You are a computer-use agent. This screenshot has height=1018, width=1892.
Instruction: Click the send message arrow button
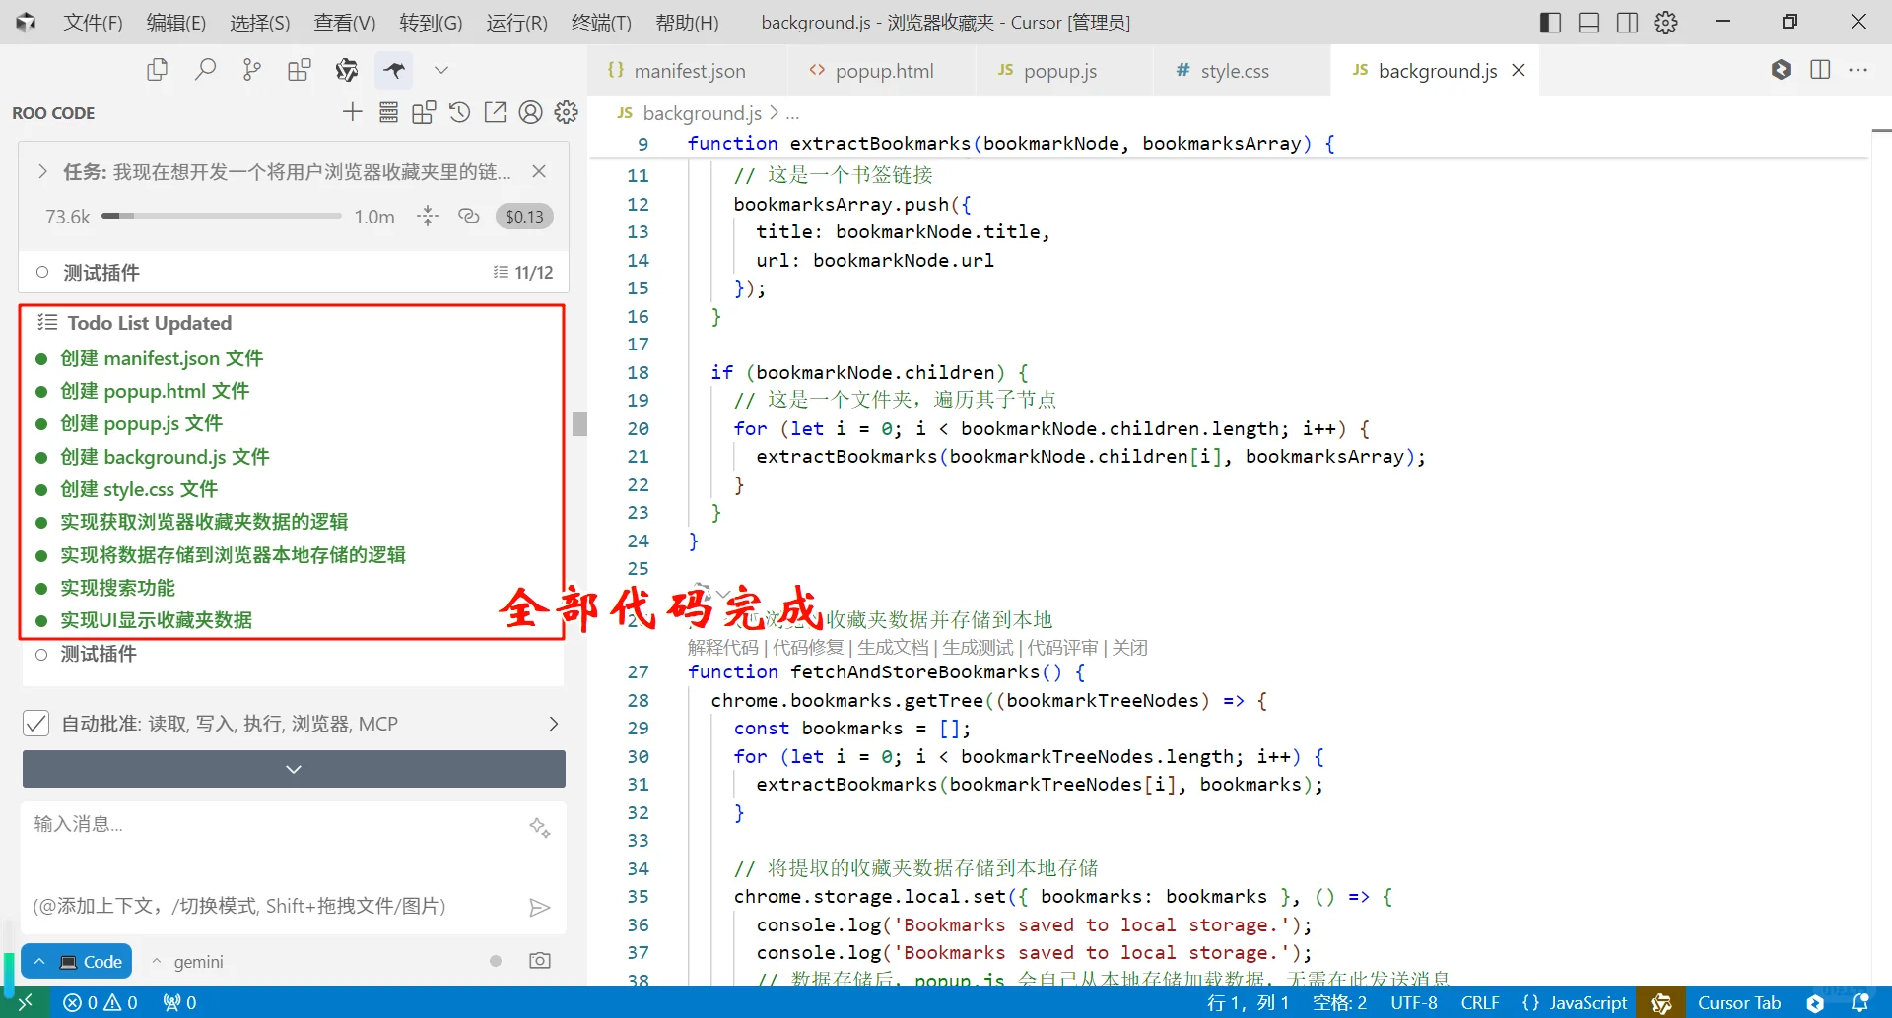pyautogui.click(x=540, y=906)
